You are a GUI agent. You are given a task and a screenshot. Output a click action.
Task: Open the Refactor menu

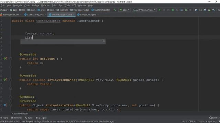45,5
